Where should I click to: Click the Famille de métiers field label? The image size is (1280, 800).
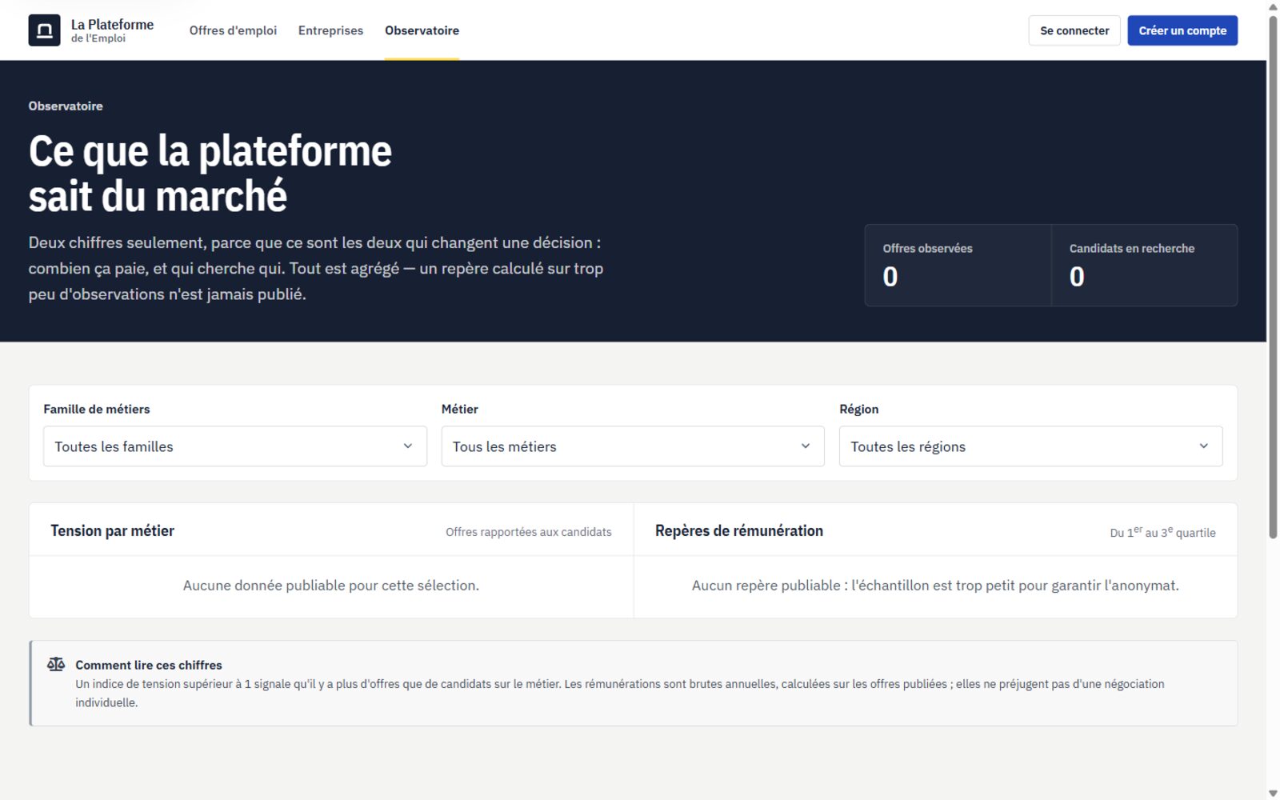[x=97, y=409]
